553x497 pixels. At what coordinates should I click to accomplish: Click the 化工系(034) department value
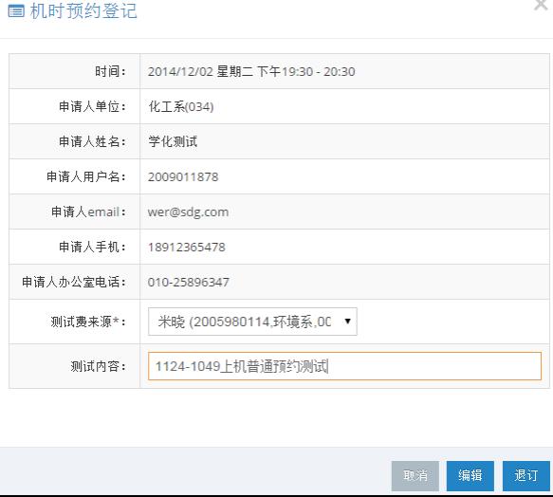coord(181,106)
